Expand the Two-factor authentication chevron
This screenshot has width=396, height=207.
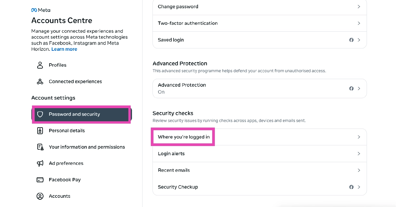pyautogui.click(x=359, y=23)
